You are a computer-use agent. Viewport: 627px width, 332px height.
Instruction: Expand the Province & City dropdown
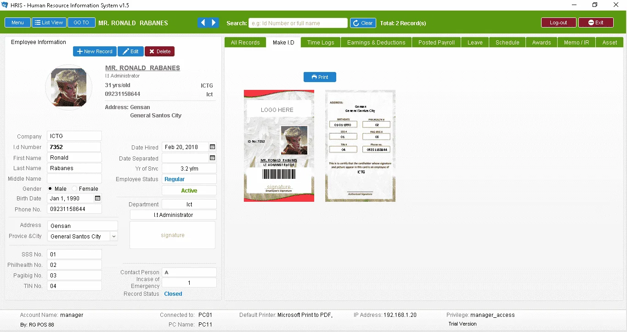[114, 237]
